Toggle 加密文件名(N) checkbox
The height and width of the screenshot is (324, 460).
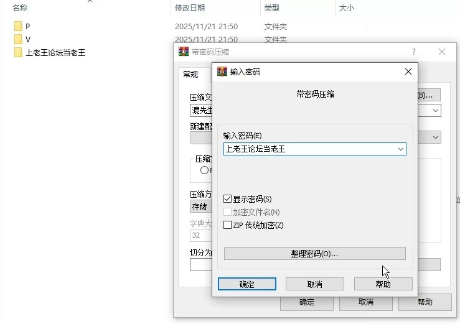click(227, 211)
